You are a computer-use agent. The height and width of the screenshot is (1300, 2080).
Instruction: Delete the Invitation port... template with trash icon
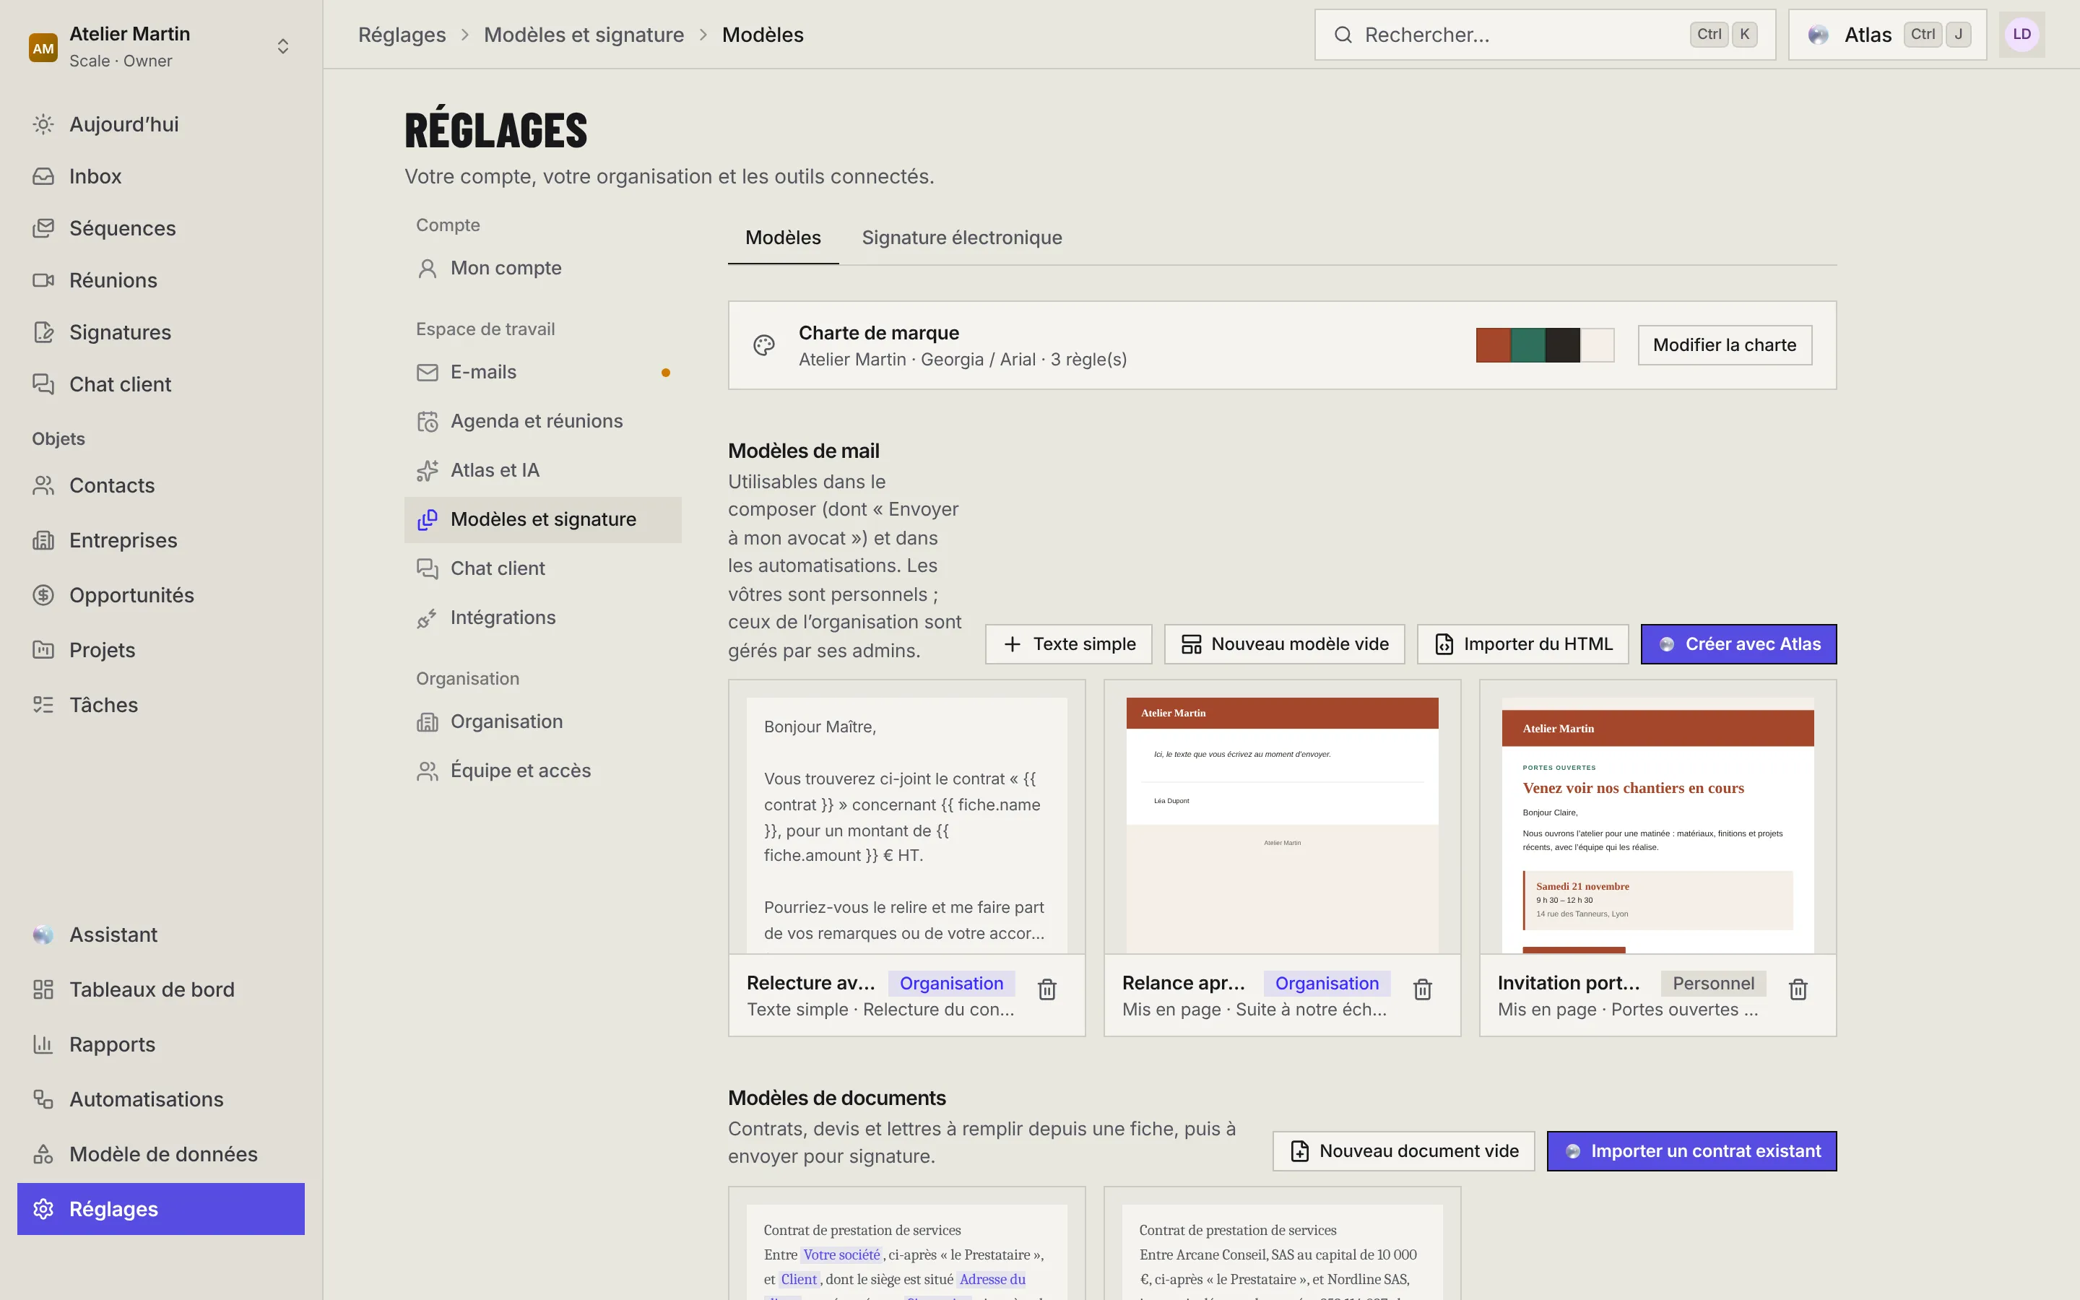coord(1798,989)
